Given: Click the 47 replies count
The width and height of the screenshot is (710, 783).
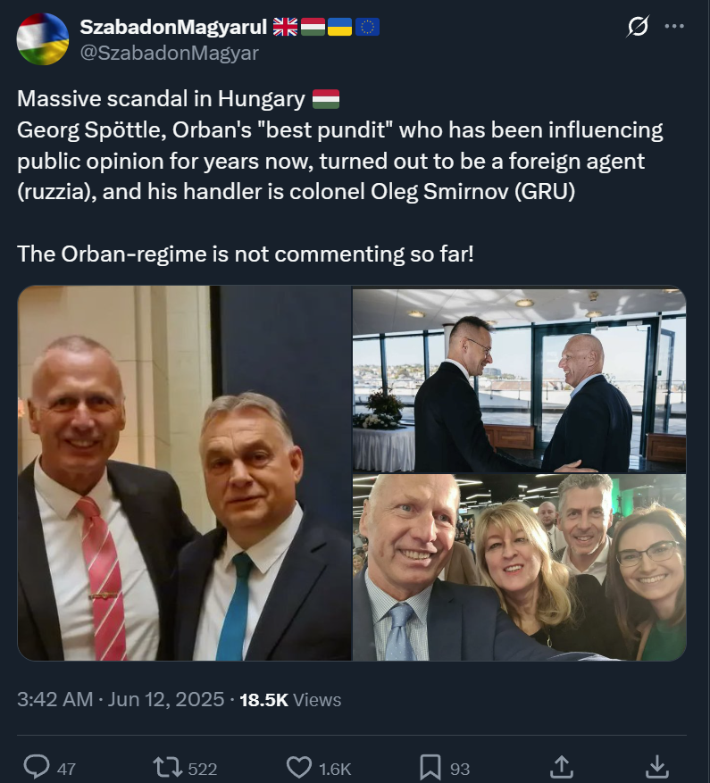Looking at the screenshot, I should (x=66, y=769).
